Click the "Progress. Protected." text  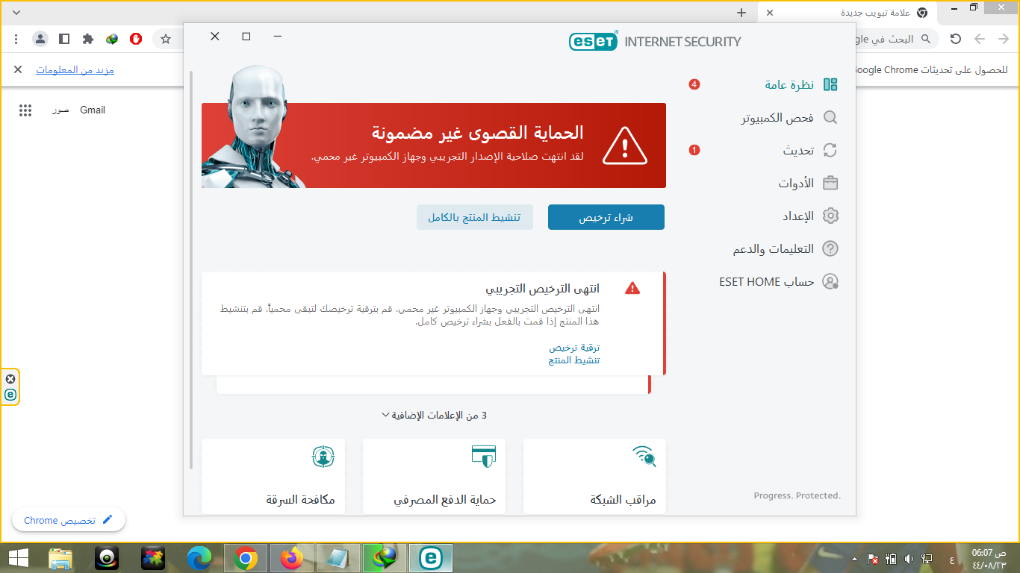click(x=797, y=495)
